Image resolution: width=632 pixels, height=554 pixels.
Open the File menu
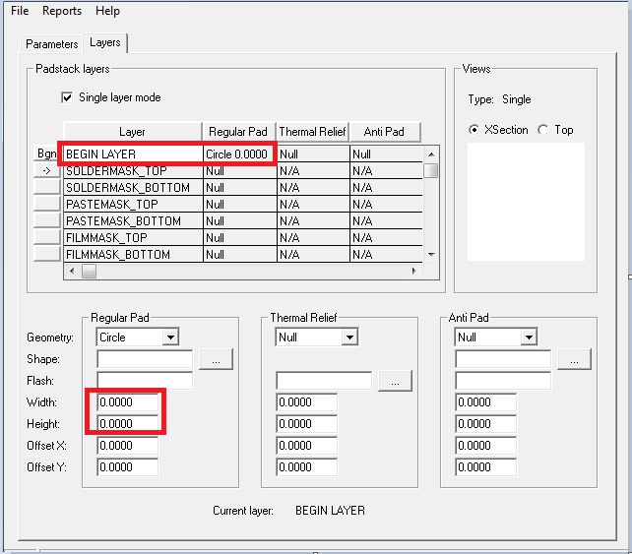point(20,11)
